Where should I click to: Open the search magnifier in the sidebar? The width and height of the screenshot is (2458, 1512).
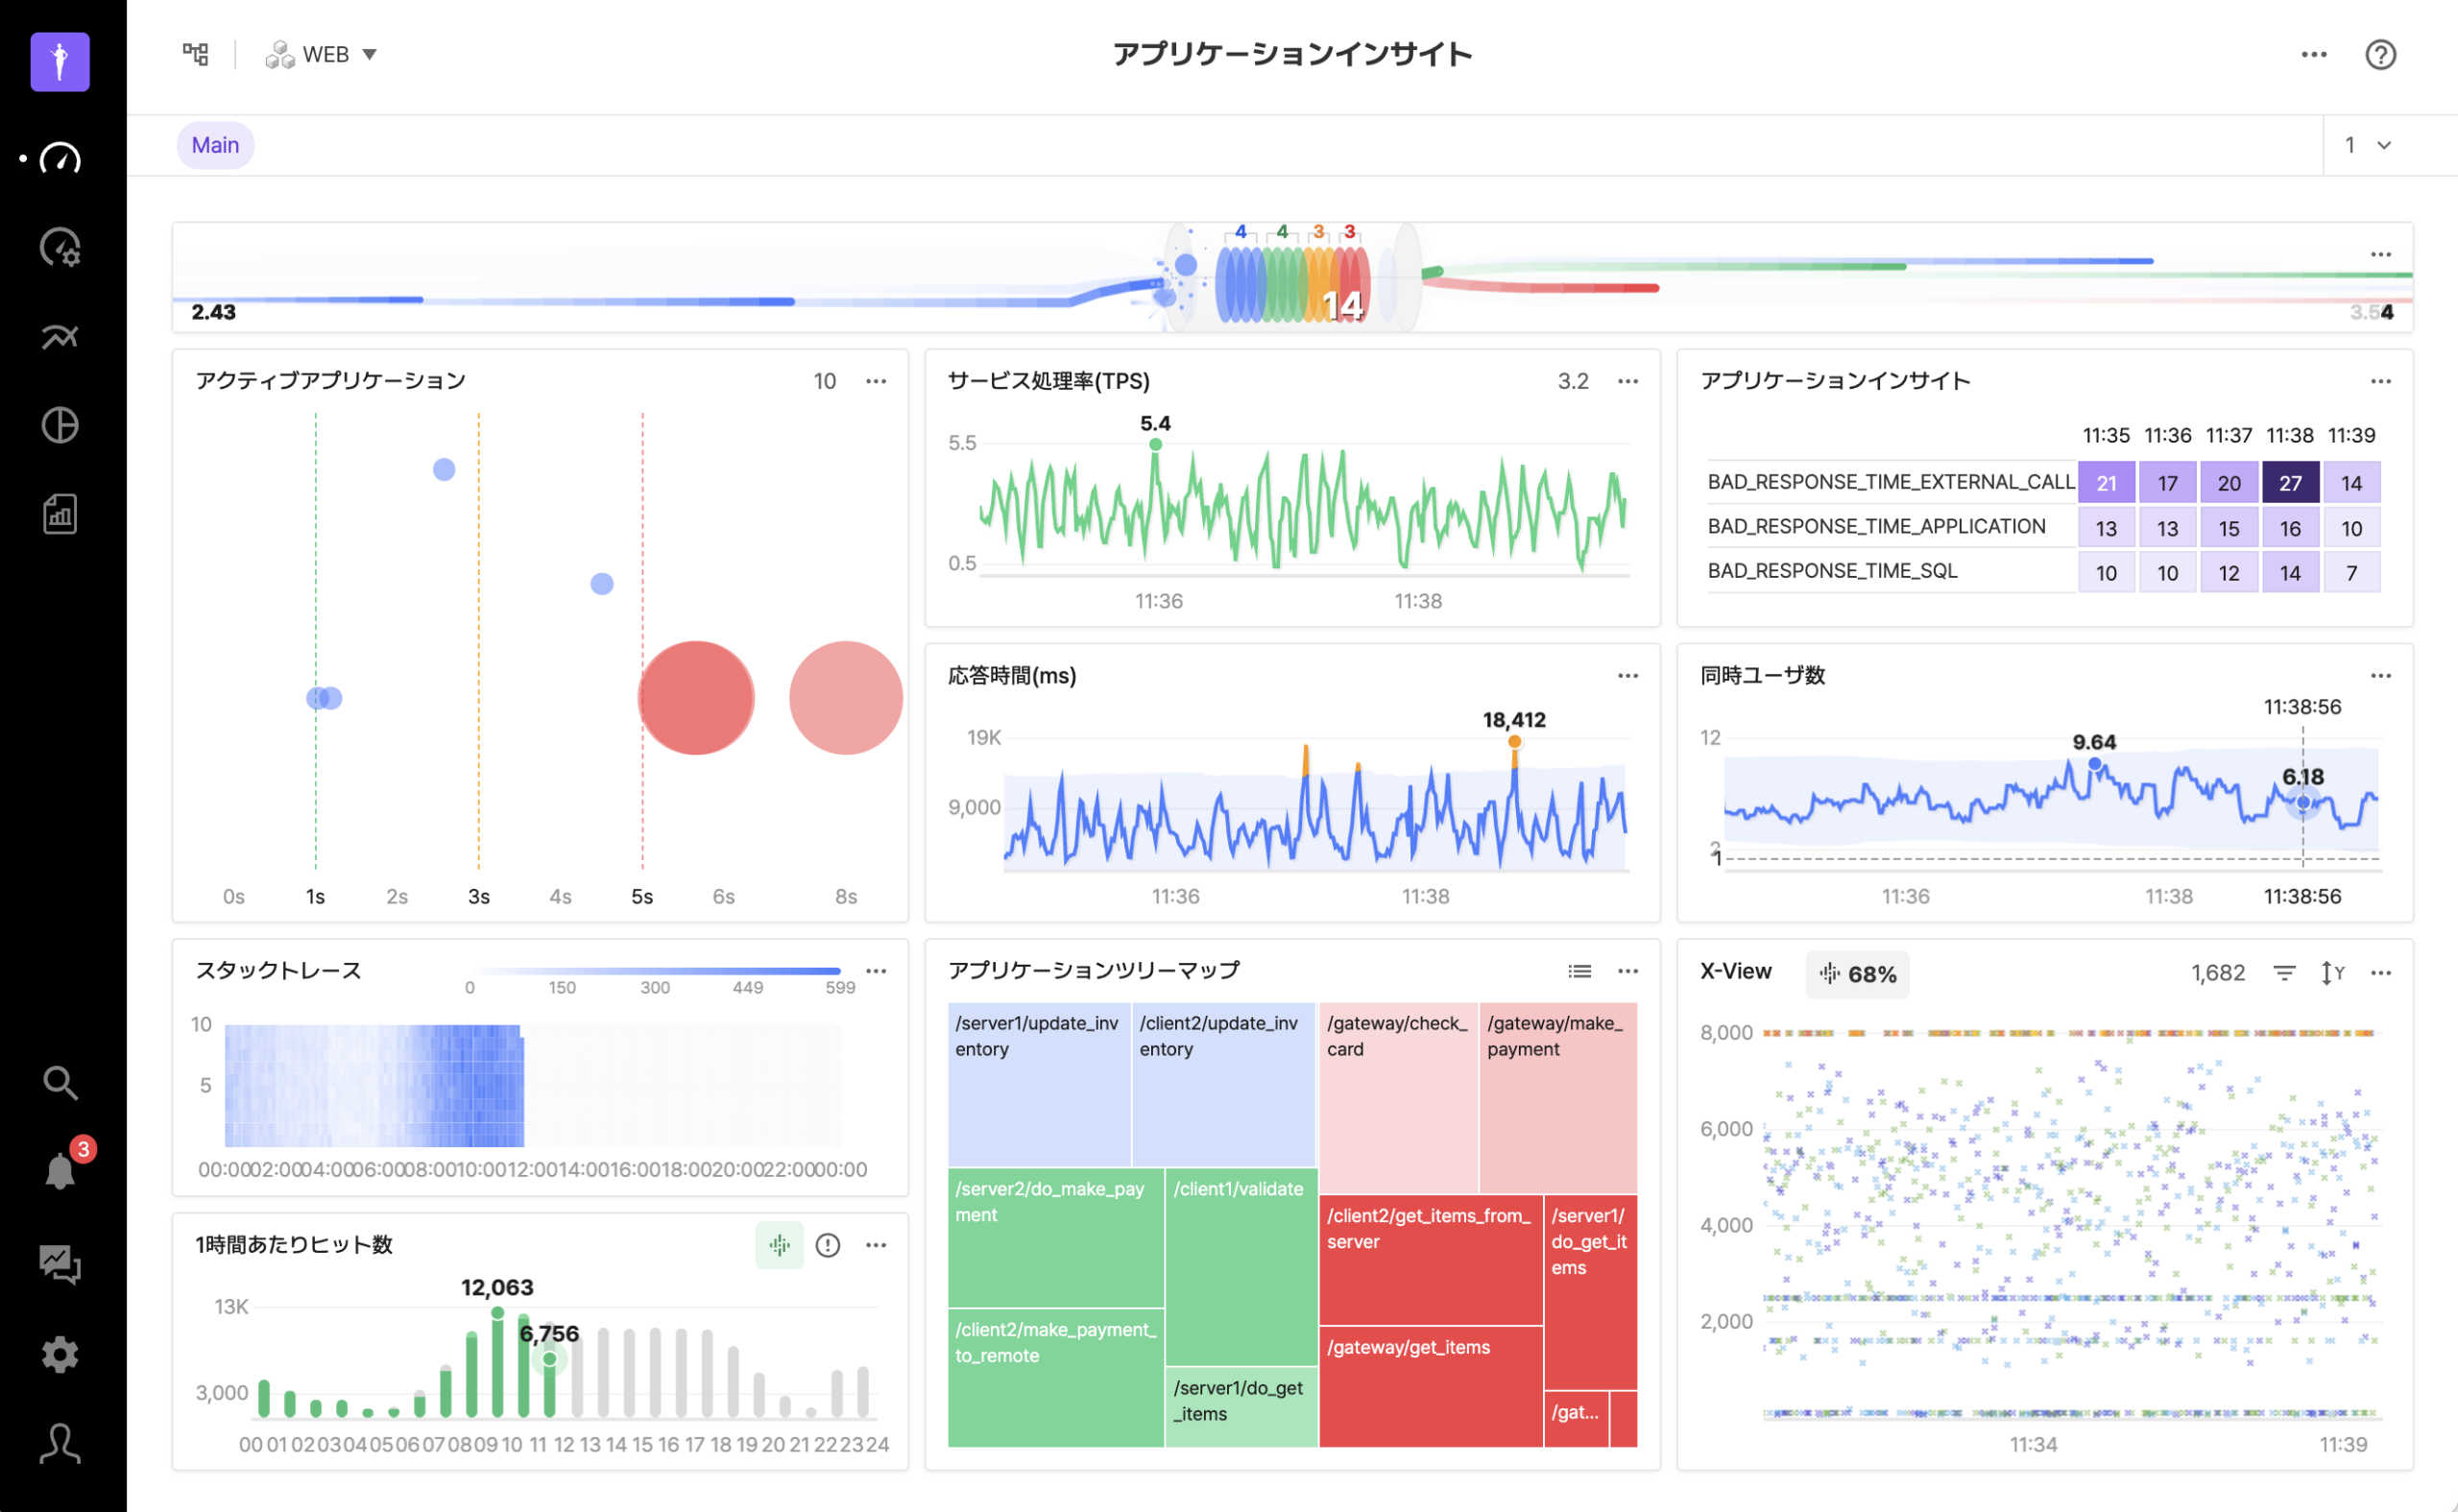pyautogui.click(x=60, y=1082)
